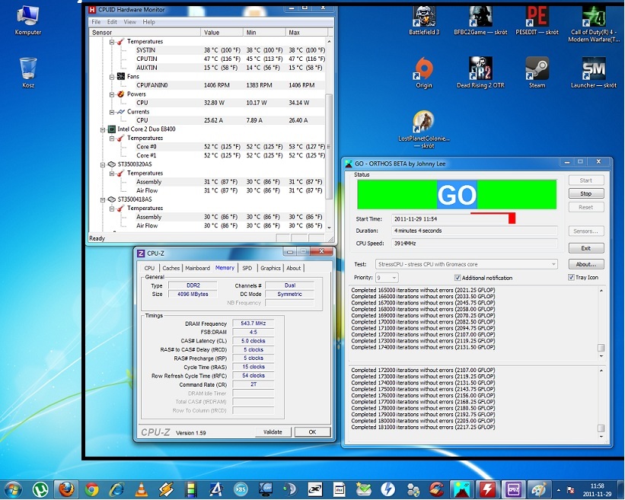Open the Kosz recycle bin icon
The height and width of the screenshot is (500, 625).
tap(28, 72)
